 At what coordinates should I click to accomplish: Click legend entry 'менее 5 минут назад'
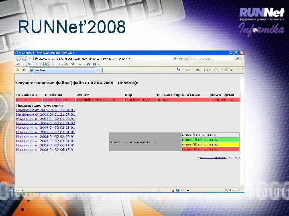pyautogui.click(x=210, y=135)
